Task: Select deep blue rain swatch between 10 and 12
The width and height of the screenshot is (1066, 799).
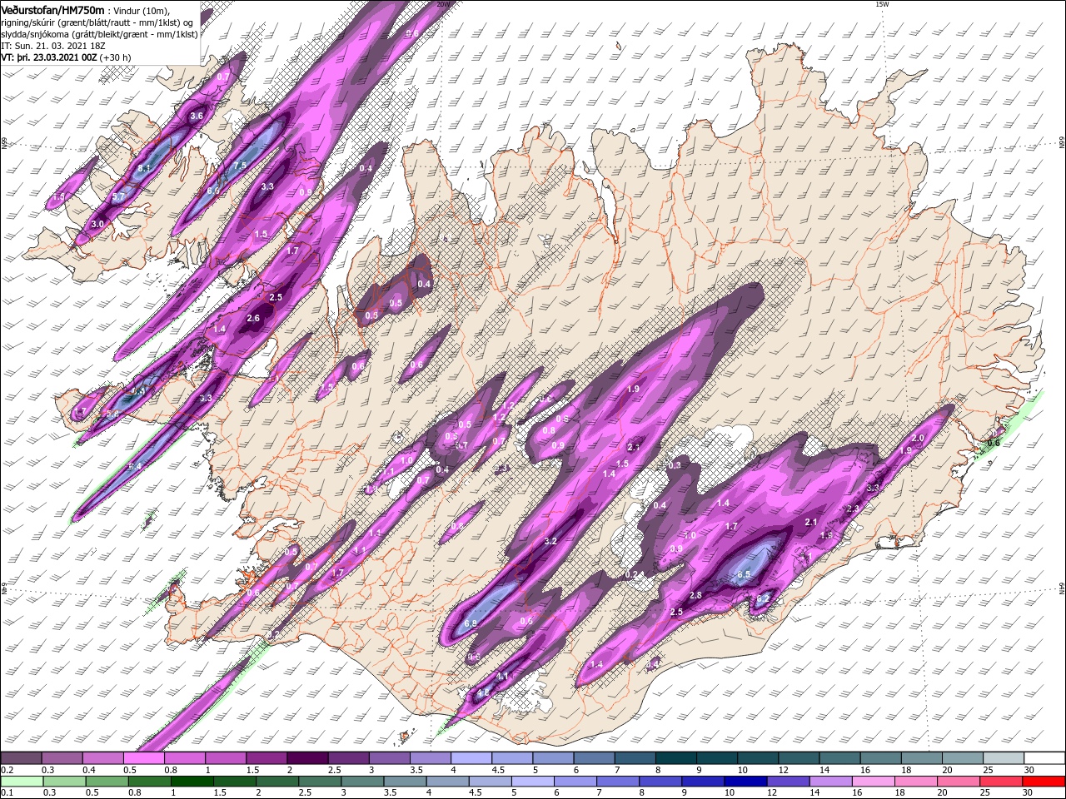Action: click(x=745, y=781)
